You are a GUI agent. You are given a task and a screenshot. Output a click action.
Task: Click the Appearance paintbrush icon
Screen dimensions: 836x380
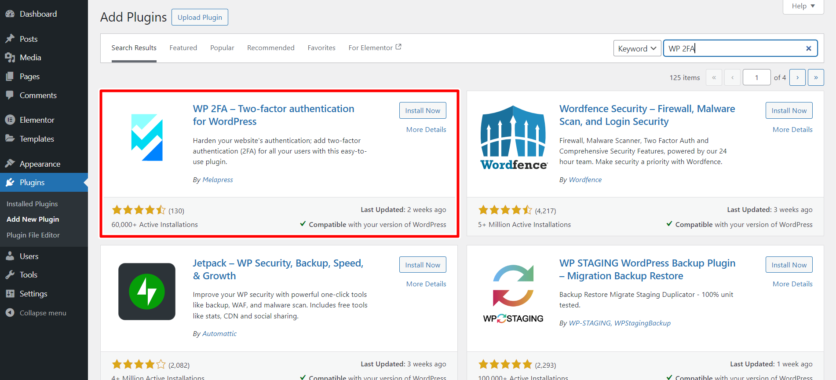coord(10,164)
